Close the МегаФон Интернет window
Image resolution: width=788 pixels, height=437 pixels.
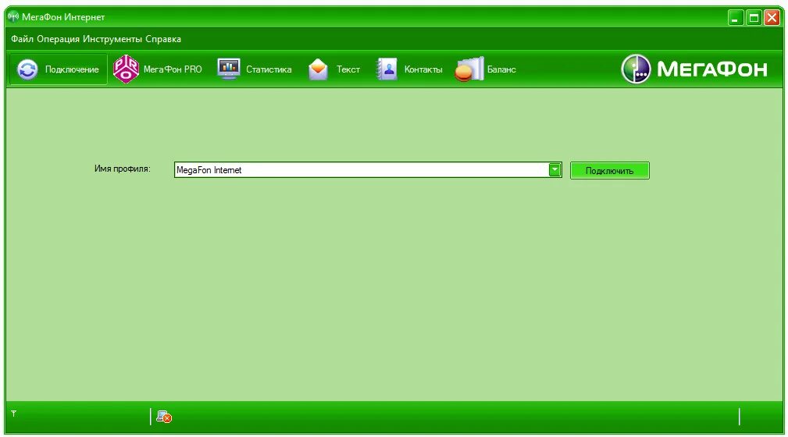[x=772, y=18]
